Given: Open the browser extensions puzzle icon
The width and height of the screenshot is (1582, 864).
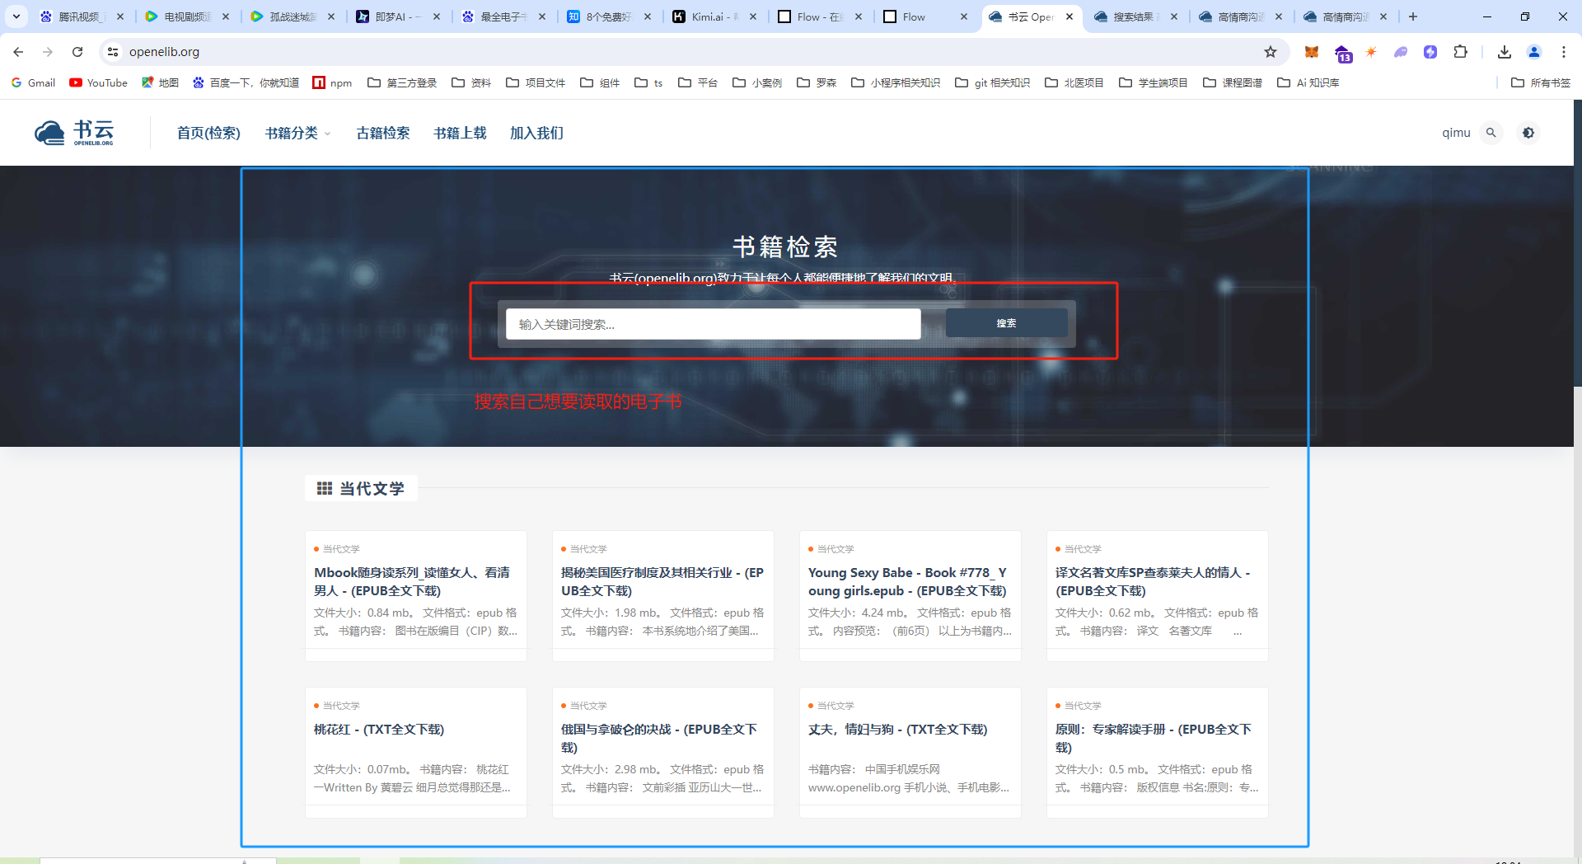Looking at the screenshot, I should point(1460,52).
